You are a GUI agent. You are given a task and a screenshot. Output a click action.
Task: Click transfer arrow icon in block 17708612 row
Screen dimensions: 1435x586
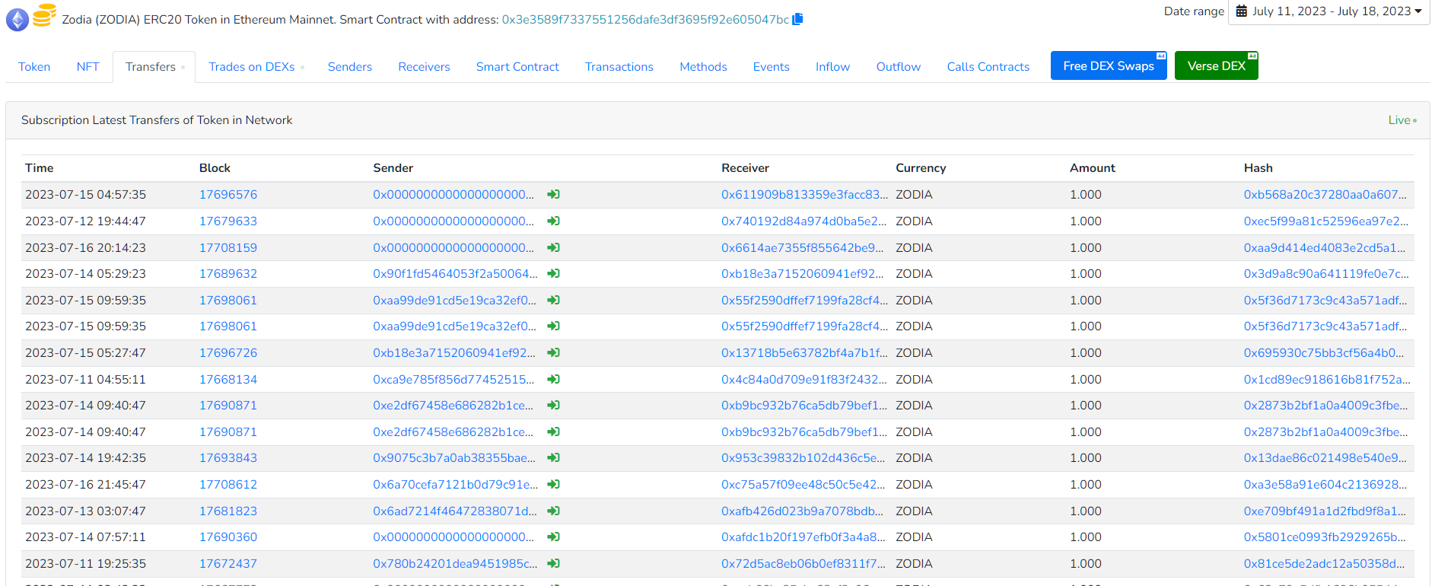pyautogui.click(x=553, y=485)
